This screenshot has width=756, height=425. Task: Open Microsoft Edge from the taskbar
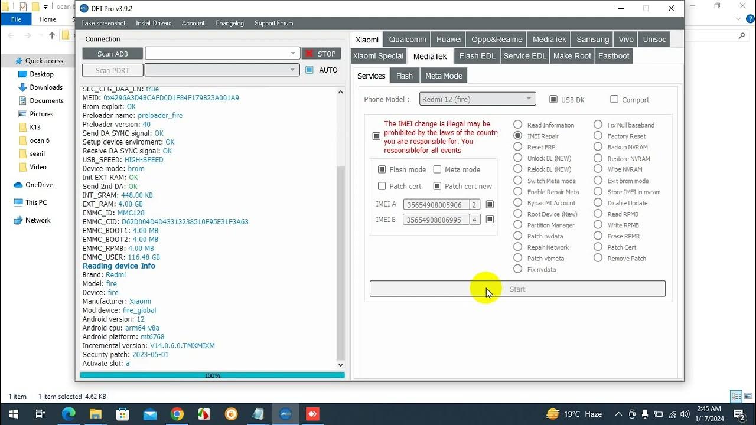tap(69, 414)
